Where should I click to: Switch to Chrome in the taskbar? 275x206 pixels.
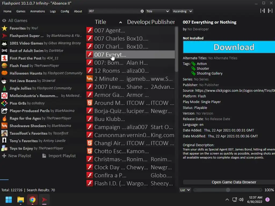(x=32, y=200)
